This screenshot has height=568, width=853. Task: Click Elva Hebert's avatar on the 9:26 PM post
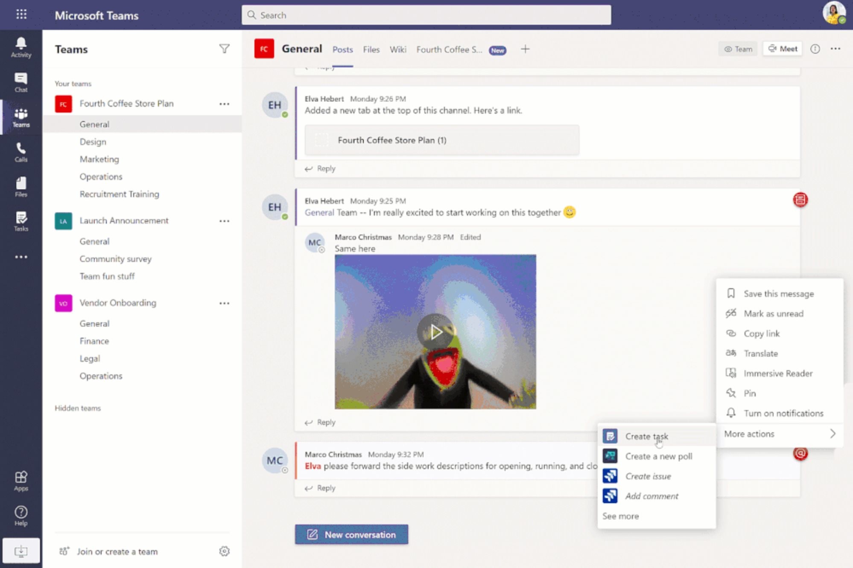[x=275, y=105]
